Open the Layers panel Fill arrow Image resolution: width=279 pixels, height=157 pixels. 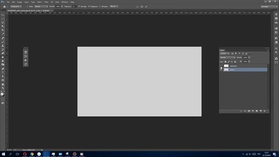click(x=249, y=61)
